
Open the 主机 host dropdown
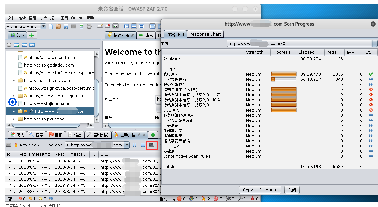[x=302, y=43]
